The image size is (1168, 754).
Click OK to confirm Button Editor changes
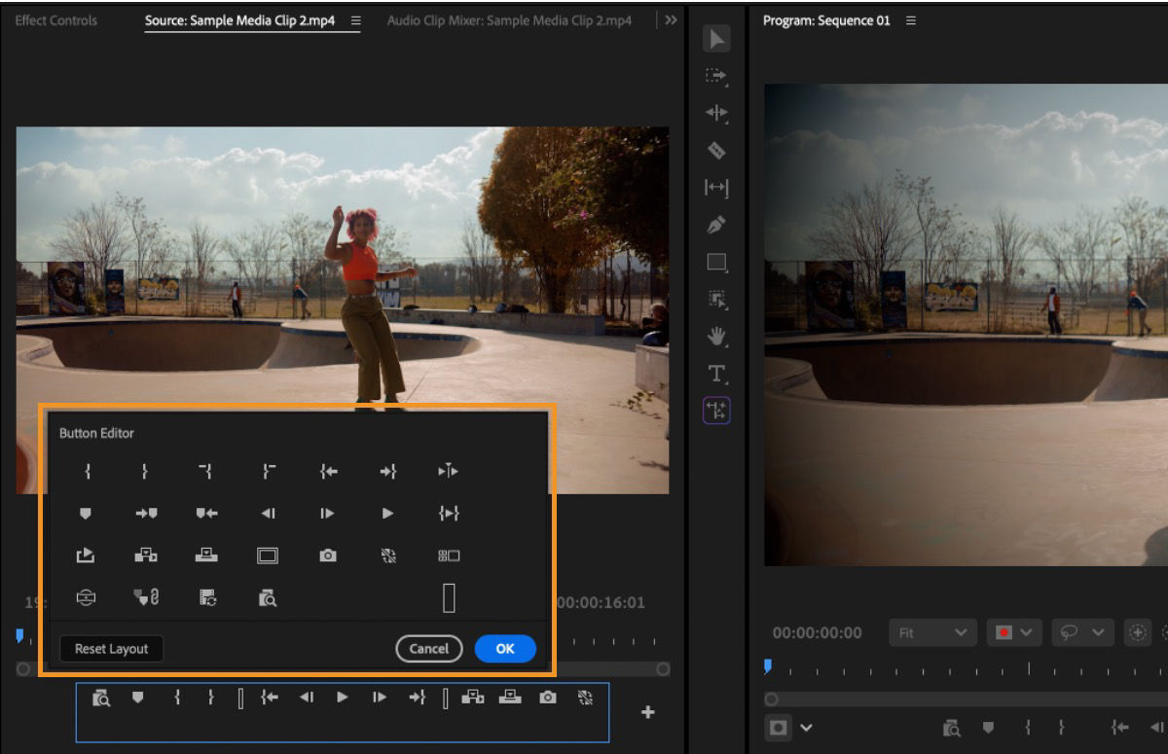(x=505, y=648)
